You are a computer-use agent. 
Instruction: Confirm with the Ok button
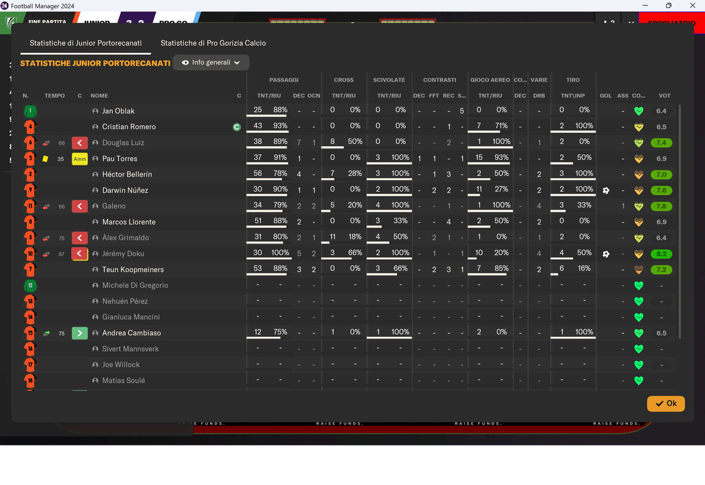coord(666,404)
